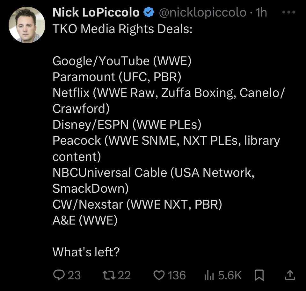Open the view analytics bar-chart icon
The width and height of the screenshot is (306, 291).
click(209, 275)
